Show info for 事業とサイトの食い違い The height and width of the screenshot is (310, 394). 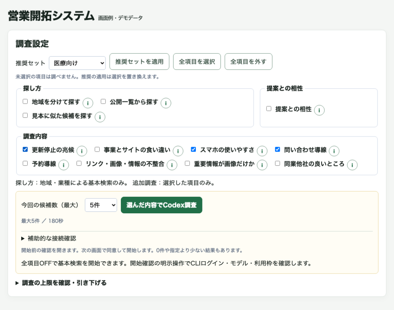click(x=178, y=151)
